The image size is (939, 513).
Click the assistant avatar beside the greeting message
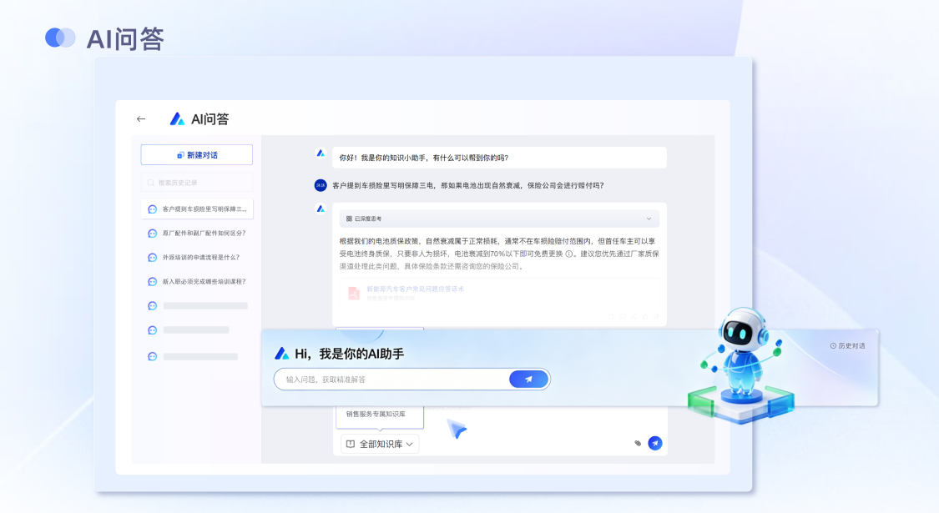[x=321, y=153]
